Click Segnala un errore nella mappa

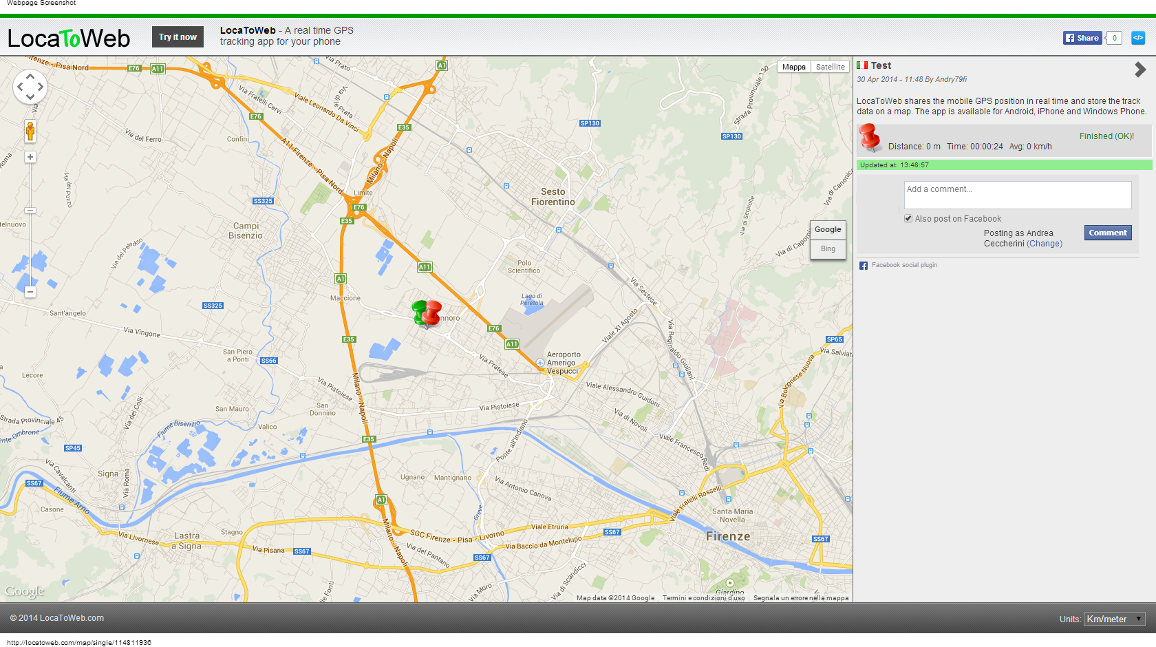click(x=801, y=598)
